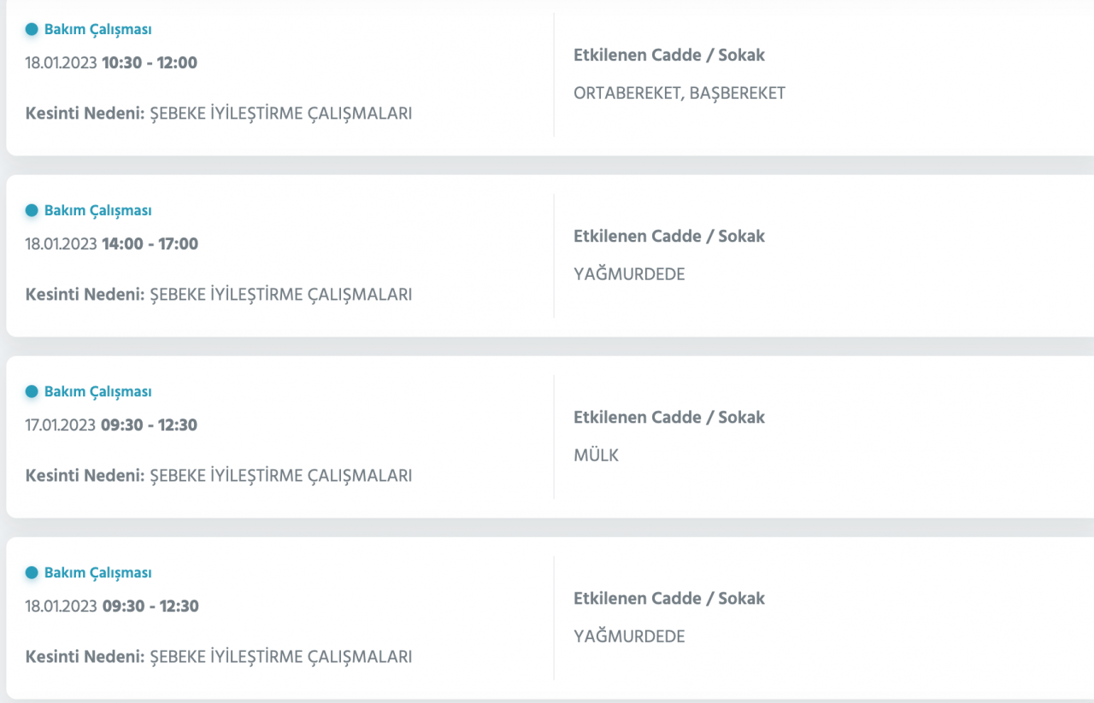
Task: Click the 18.01.2023 10:30 - 12:00 time range
Action: (111, 62)
